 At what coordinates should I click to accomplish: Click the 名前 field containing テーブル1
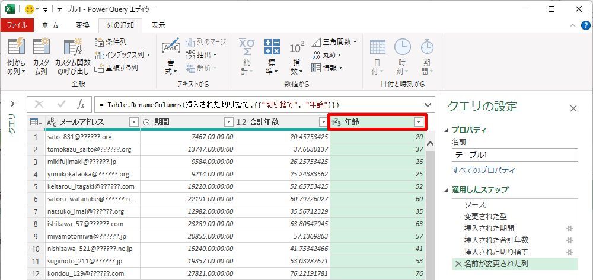tap(515, 155)
